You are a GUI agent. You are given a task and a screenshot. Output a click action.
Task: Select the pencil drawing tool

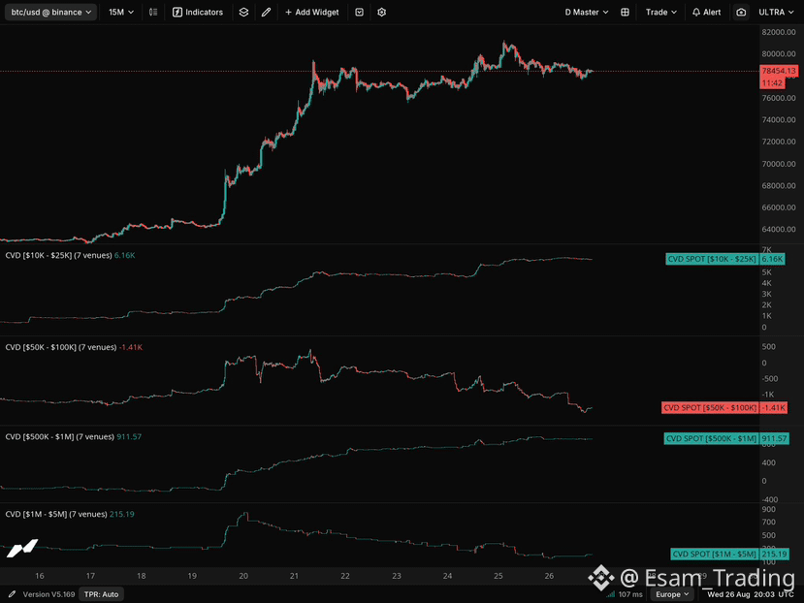pos(266,13)
